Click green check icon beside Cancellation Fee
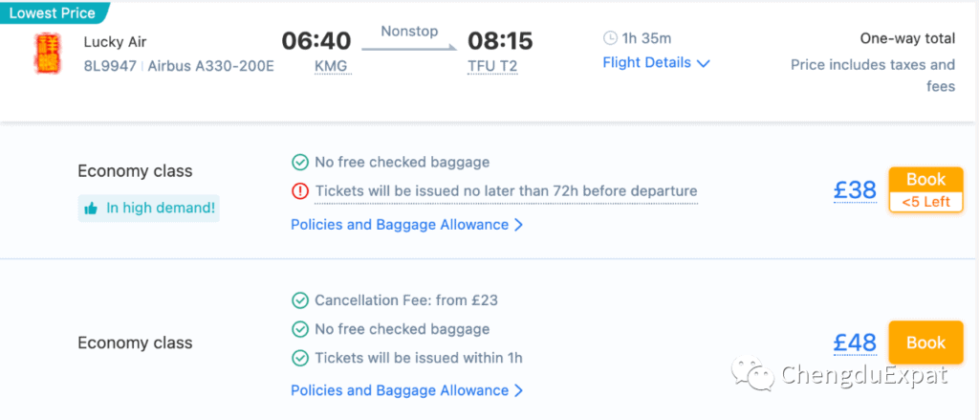The width and height of the screenshot is (979, 420). (x=300, y=300)
